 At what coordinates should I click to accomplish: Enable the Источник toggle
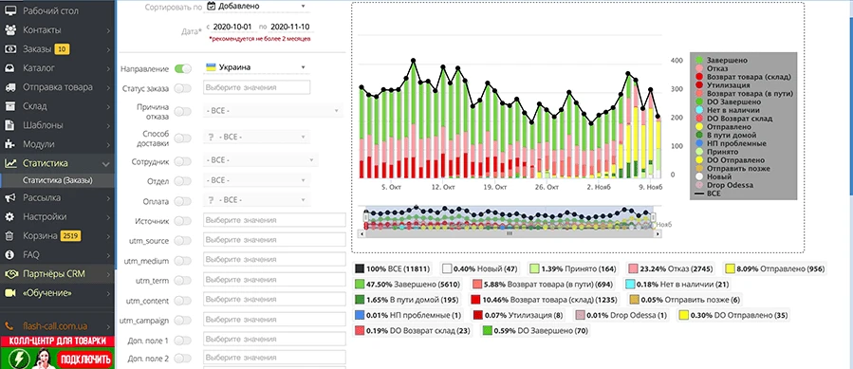(183, 220)
